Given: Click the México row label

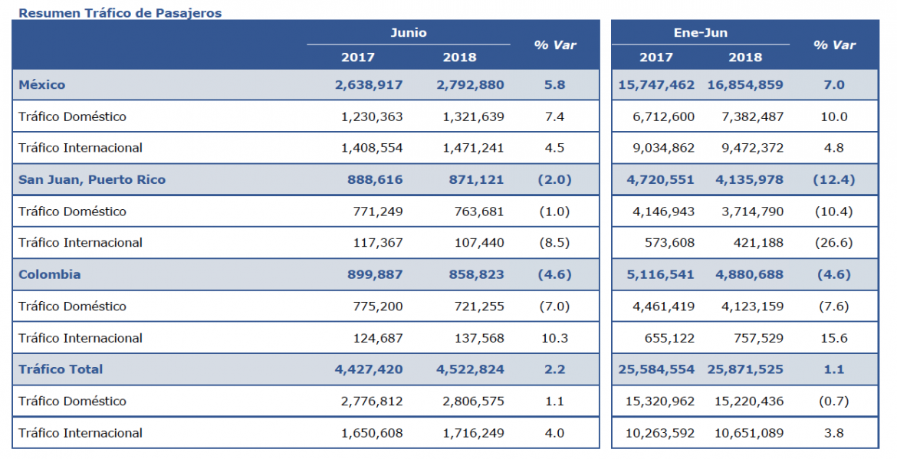Looking at the screenshot, I should tap(41, 84).
